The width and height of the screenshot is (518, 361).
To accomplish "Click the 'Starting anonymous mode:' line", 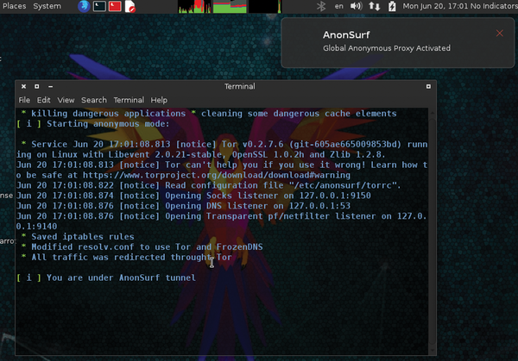I will pos(93,123).
